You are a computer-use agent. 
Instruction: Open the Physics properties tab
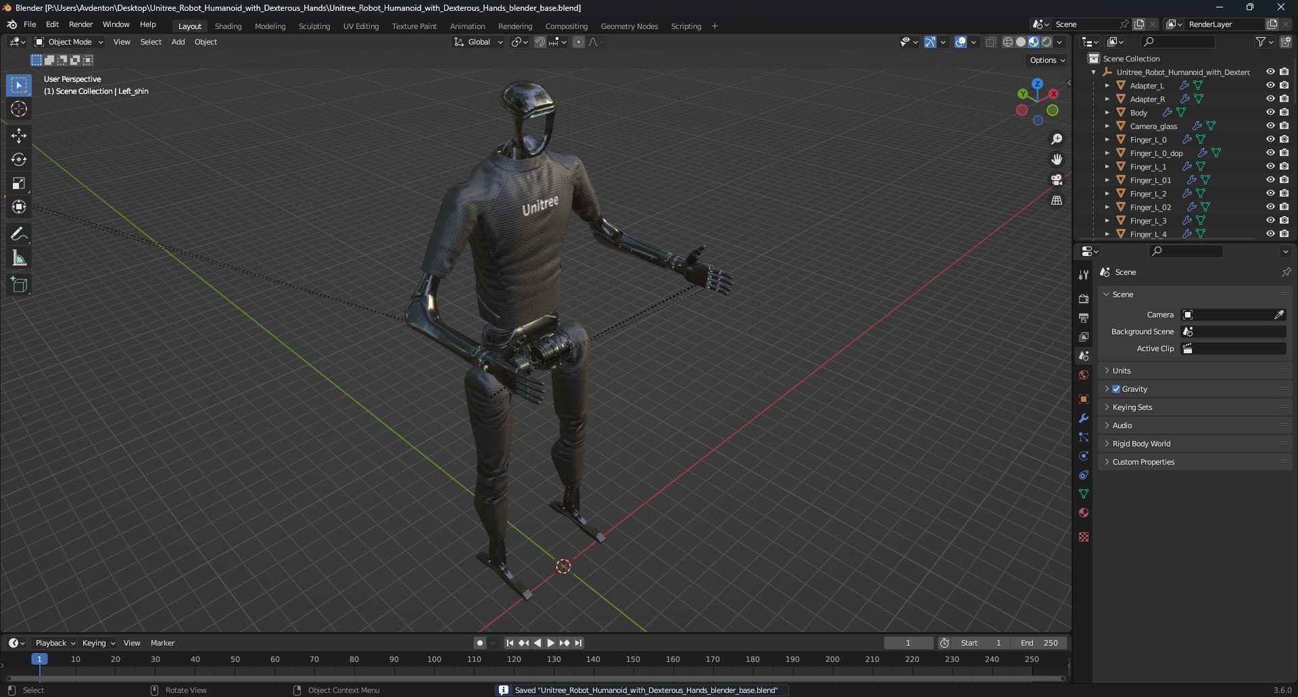pos(1084,456)
